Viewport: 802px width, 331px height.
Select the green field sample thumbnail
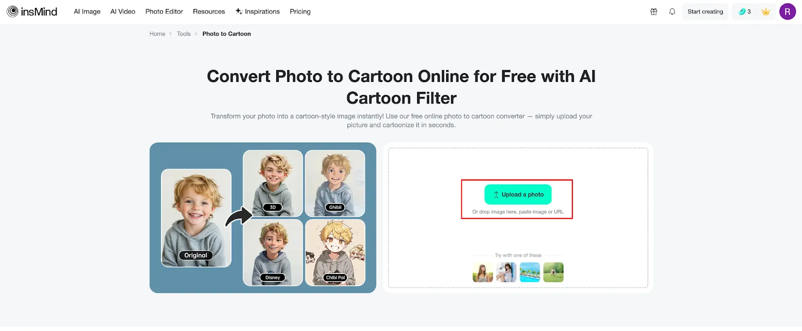[553, 272]
